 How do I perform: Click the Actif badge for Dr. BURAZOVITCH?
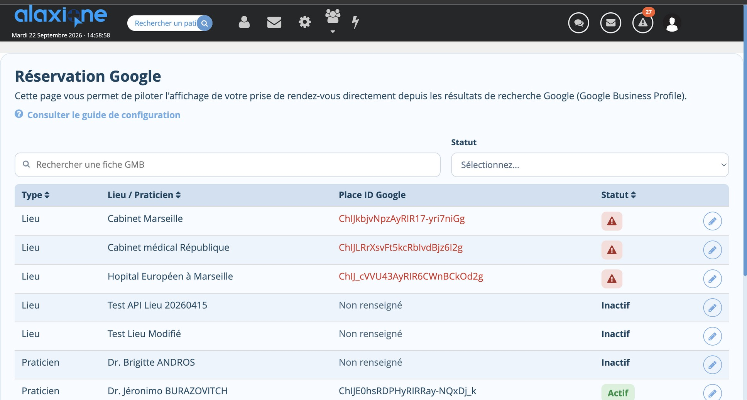click(x=618, y=392)
